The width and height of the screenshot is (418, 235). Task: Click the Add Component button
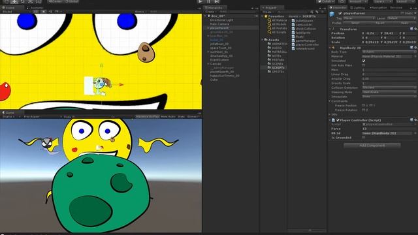pyautogui.click(x=372, y=146)
